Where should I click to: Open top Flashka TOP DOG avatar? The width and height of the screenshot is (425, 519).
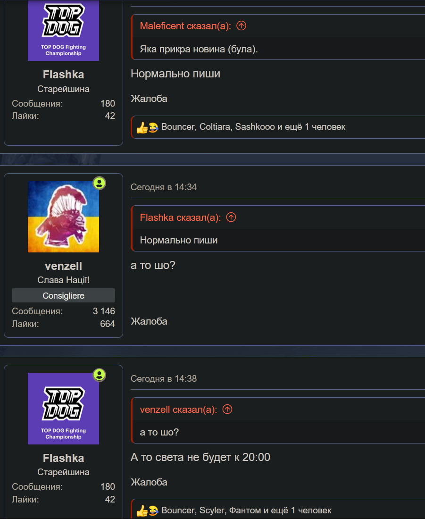click(64, 31)
